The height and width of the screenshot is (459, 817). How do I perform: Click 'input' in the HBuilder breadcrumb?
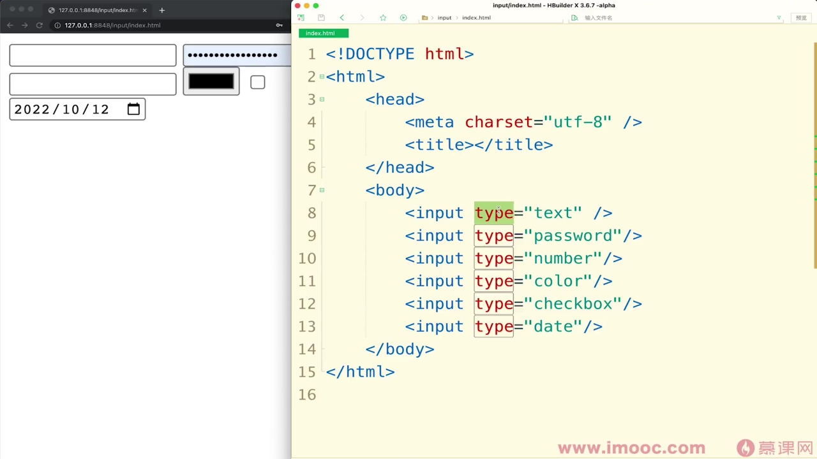click(444, 18)
